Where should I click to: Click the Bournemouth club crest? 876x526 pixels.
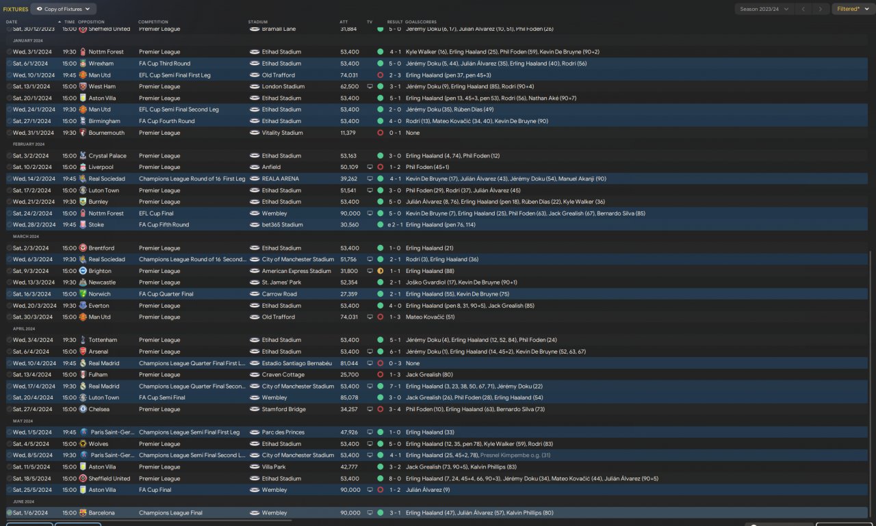83,133
